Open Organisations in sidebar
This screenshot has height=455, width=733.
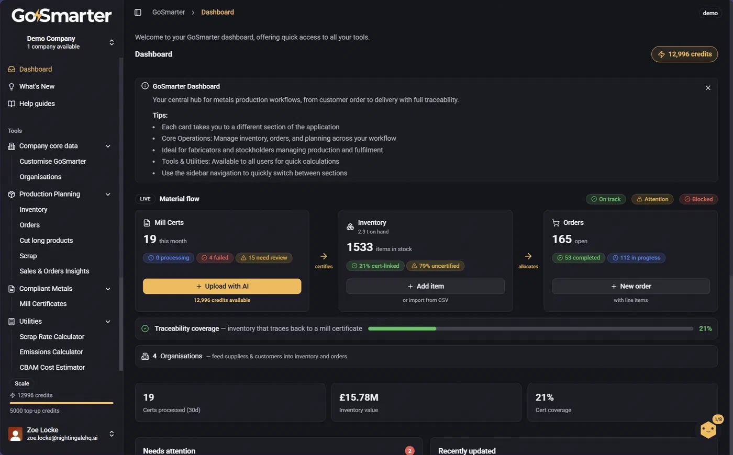tap(40, 177)
